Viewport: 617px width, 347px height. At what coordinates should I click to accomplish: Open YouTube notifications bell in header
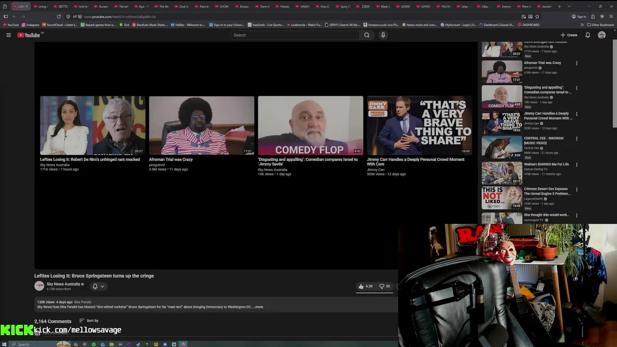point(588,35)
